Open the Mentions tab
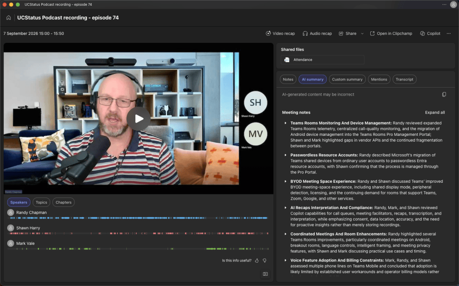 click(x=379, y=80)
